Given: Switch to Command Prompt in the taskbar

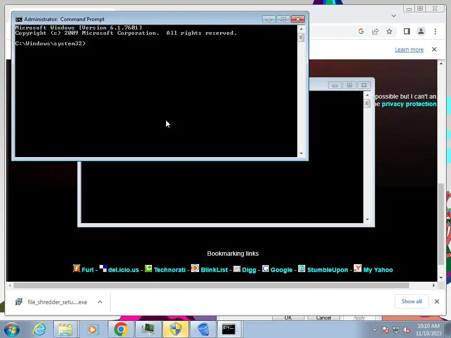Looking at the screenshot, I should (x=229, y=329).
